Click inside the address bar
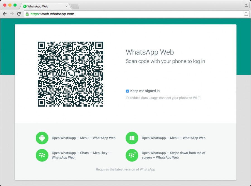This screenshot has width=251, height=186. tap(112, 14)
